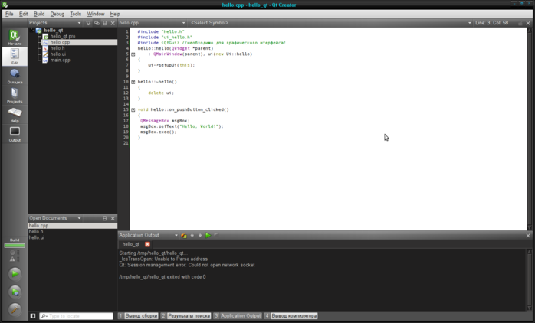The image size is (535, 323).
Task: Click Line 3, Col 58 position indicator
Action: point(491,23)
